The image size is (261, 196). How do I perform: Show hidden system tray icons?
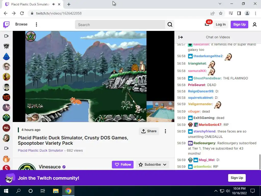point(216,191)
